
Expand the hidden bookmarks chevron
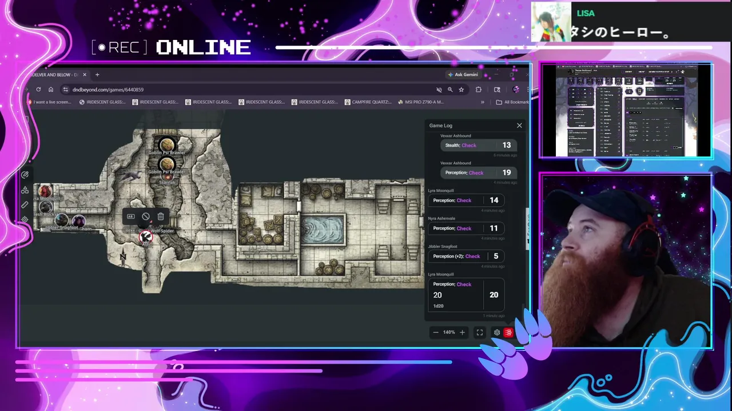482,102
